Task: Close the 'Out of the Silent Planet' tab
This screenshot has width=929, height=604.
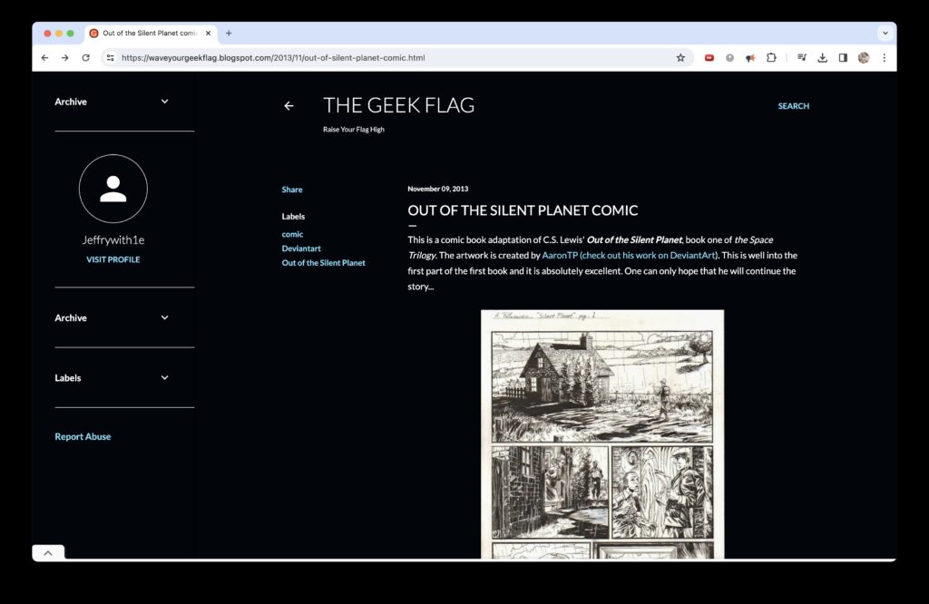Action: coord(208,34)
